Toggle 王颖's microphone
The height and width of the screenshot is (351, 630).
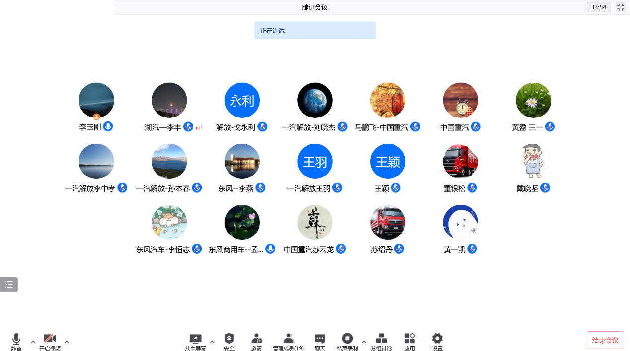[x=396, y=187]
